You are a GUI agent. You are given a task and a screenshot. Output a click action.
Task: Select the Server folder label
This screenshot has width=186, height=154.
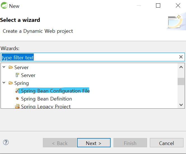tap(22, 67)
